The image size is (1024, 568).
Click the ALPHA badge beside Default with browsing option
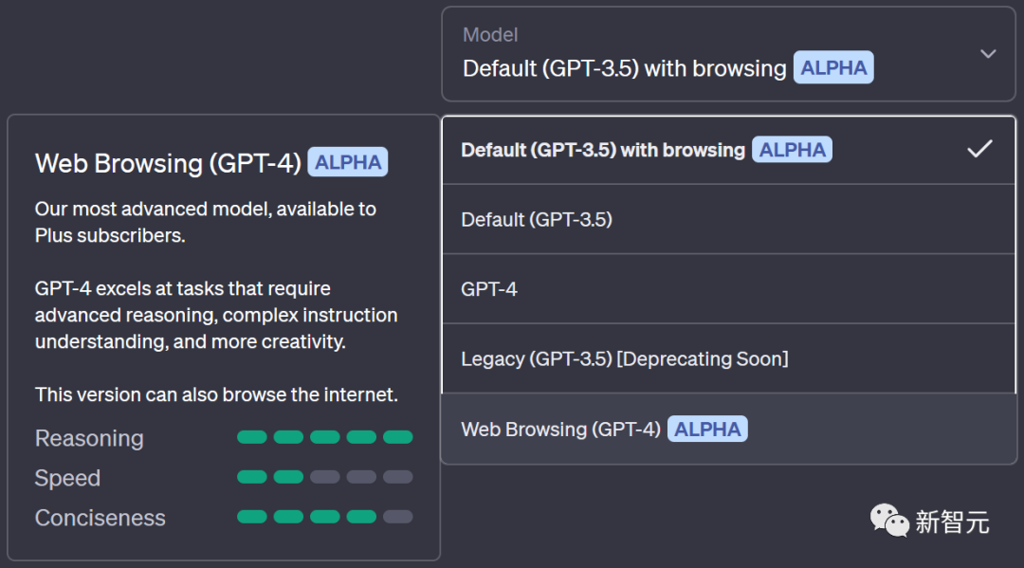click(x=792, y=150)
